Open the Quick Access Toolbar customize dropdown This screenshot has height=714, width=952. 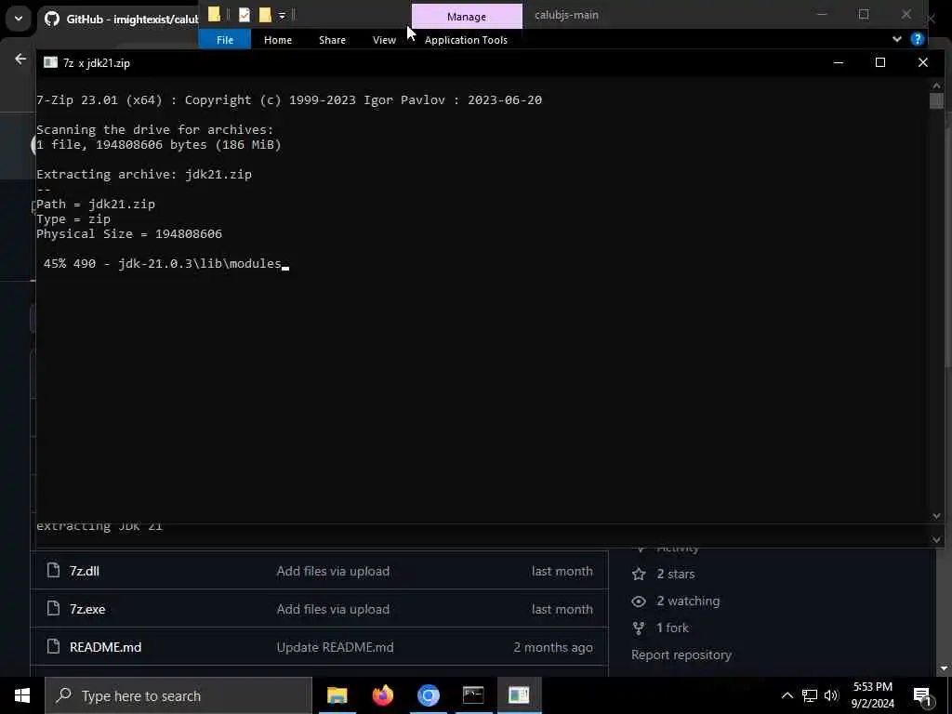coord(282,15)
